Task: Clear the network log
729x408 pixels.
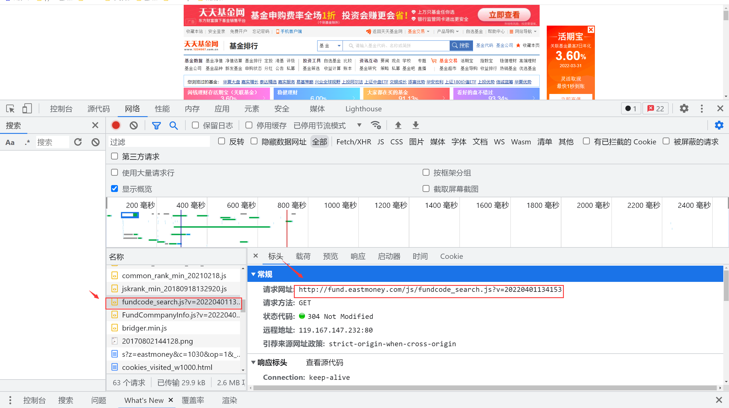Action: (134, 125)
